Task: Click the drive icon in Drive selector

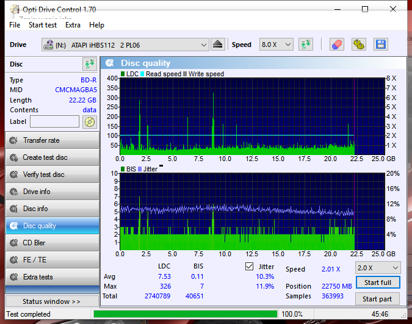Action: click(48, 45)
